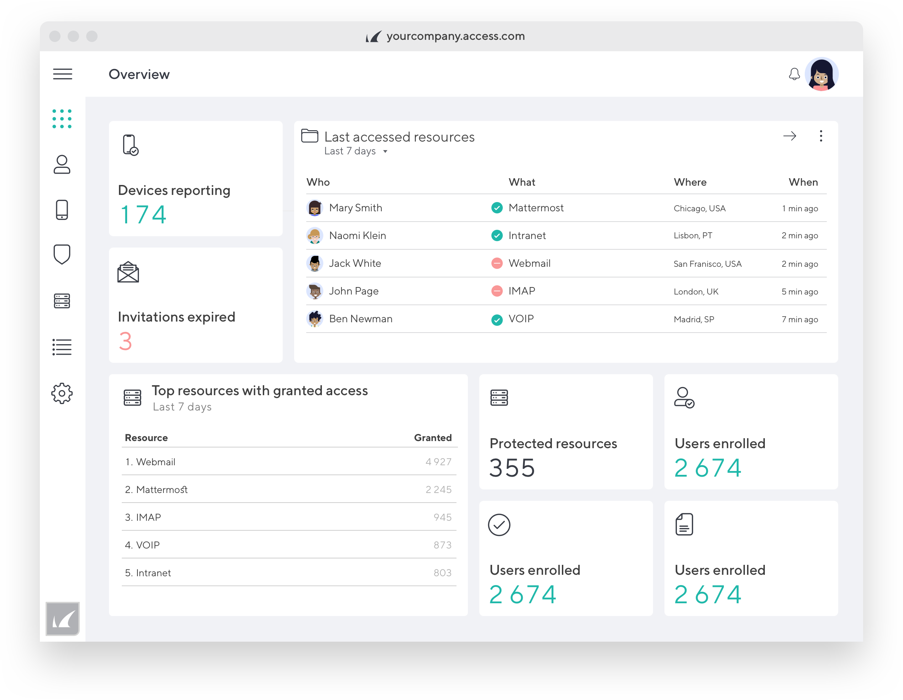Image resolution: width=903 pixels, height=700 pixels.
Task: Open the hamburger menu
Action: [x=62, y=74]
